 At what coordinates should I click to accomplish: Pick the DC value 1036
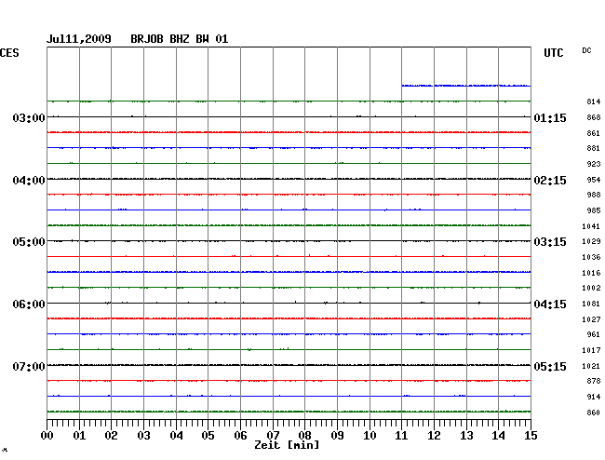(591, 257)
